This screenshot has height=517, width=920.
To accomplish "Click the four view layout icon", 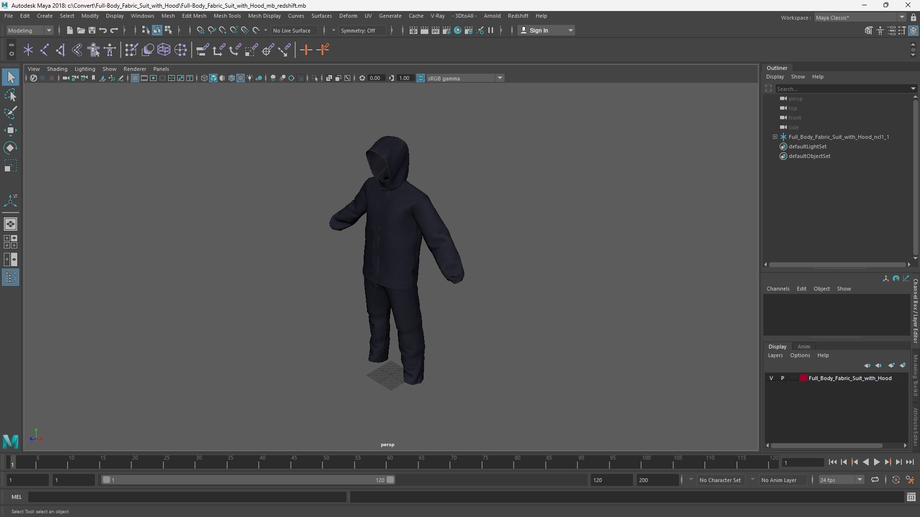I will (11, 242).
